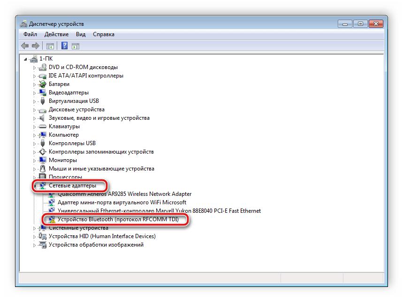Open the Файл menu
The height and width of the screenshot is (302, 403).
(30, 34)
